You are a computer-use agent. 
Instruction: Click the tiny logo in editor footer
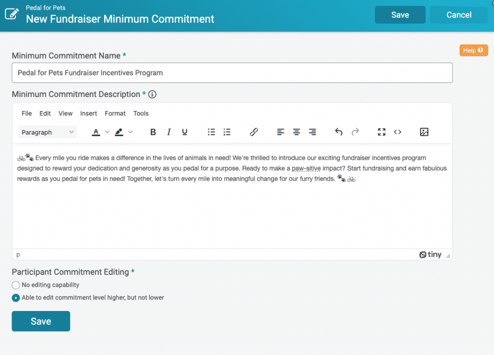click(x=430, y=255)
